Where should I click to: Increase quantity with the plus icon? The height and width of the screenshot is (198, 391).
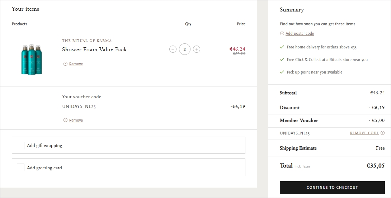[x=197, y=49]
